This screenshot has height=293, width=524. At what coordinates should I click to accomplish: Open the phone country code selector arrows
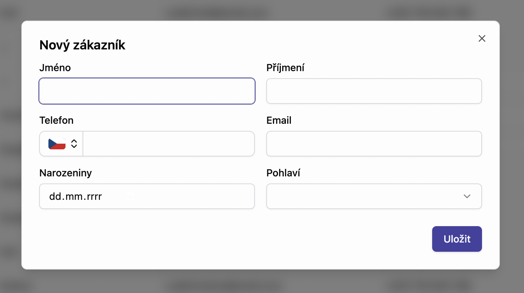(74, 144)
